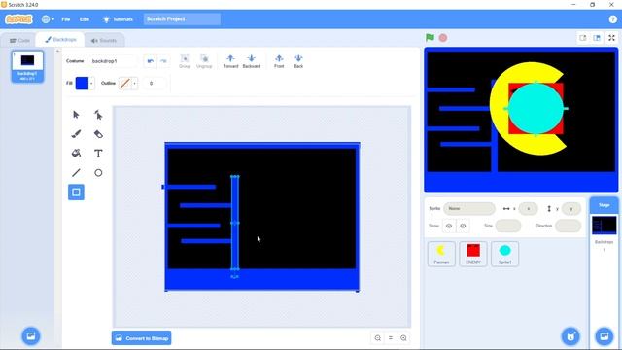Select the arrow Select tool
This screenshot has width=622, height=350.
tap(76, 115)
